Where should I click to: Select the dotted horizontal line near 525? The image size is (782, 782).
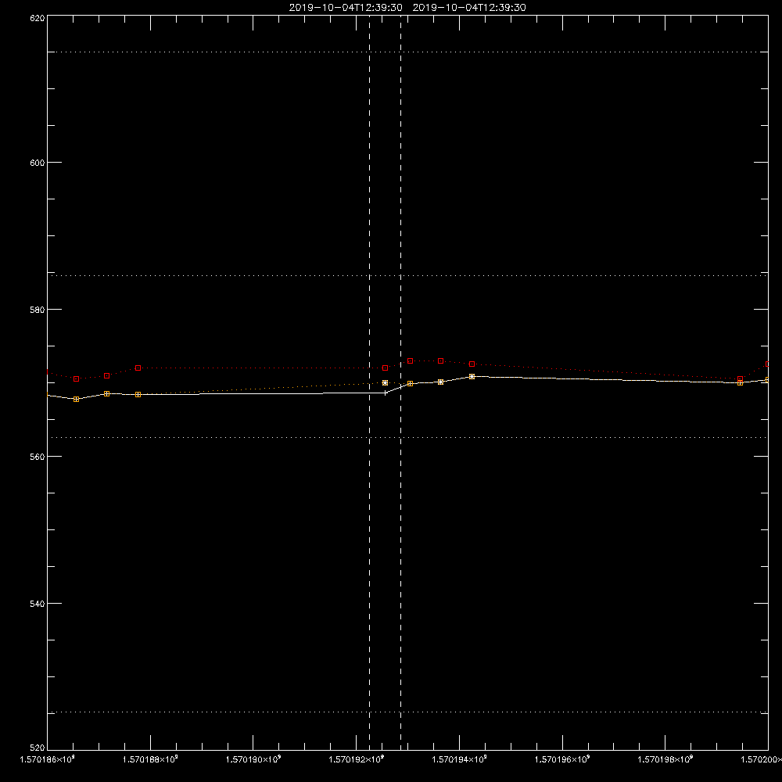tap(407, 712)
